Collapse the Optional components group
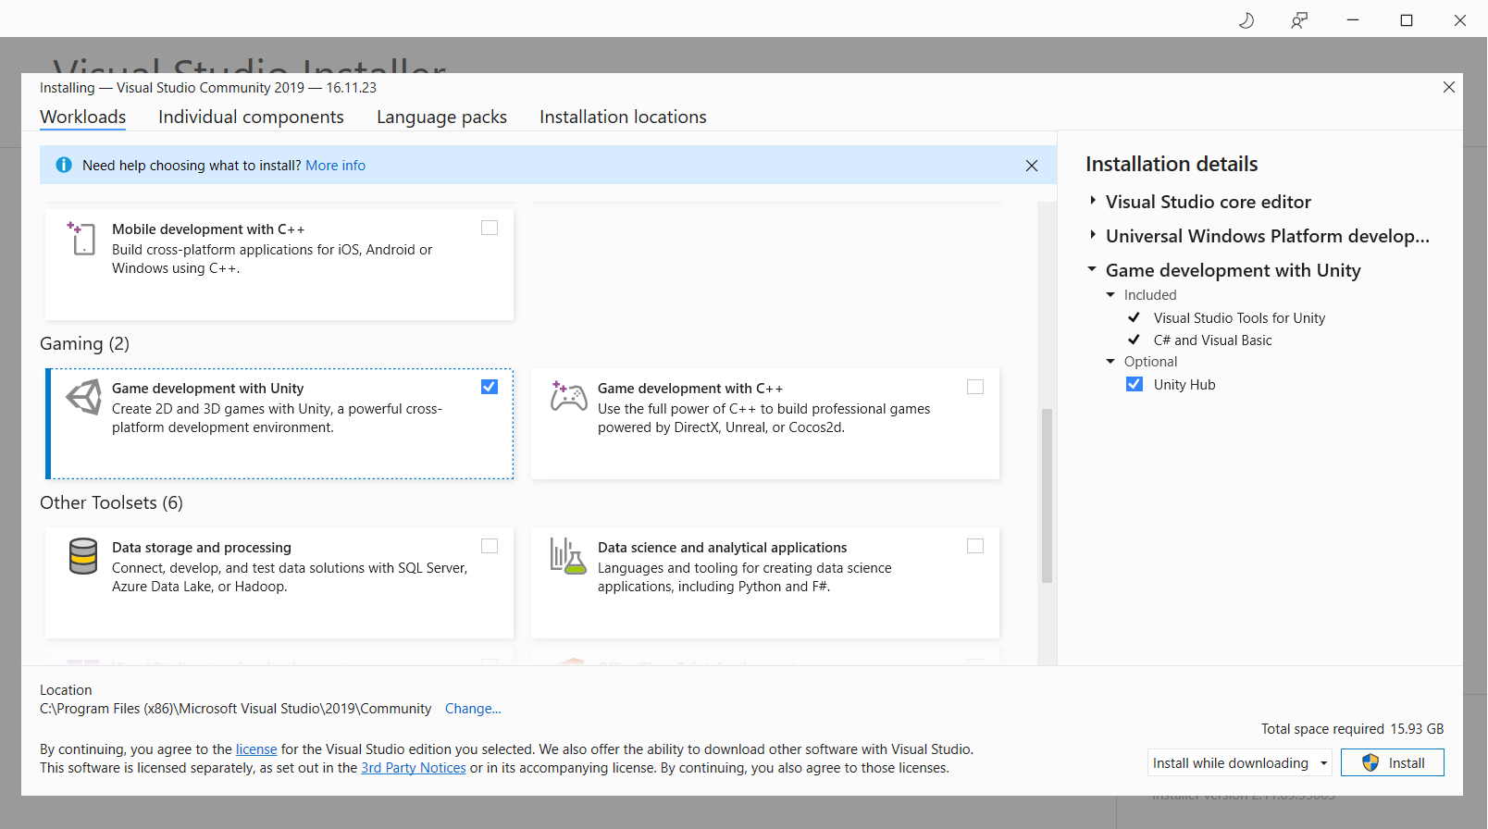 pyautogui.click(x=1110, y=361)
